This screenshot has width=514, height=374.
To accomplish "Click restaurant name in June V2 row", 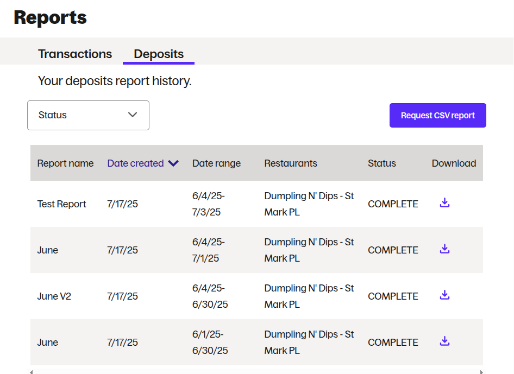I will tap(309, 296).
